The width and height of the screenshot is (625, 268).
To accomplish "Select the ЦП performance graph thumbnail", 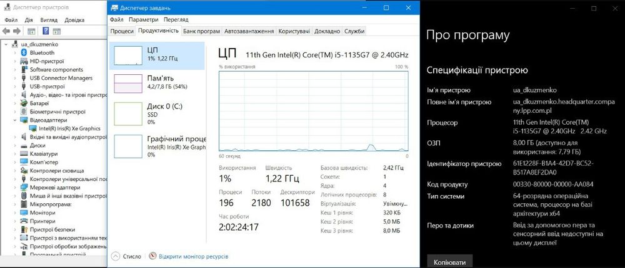I will 128,55.
